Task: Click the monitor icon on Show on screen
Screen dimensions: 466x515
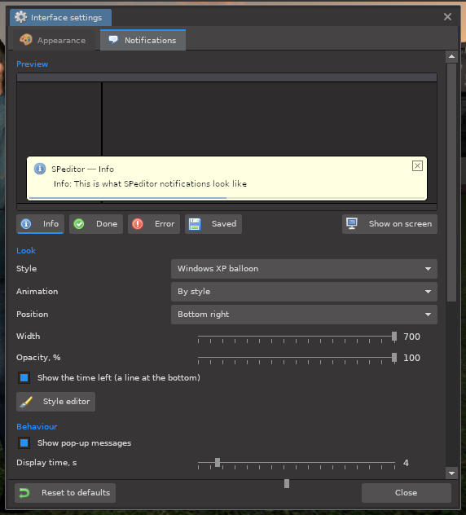Action: (x=352, y=223)
